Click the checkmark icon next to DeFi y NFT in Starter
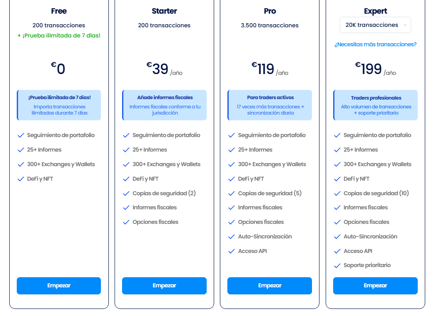Image resolution: width=438 pixels, height=316 pixels. 126,179
